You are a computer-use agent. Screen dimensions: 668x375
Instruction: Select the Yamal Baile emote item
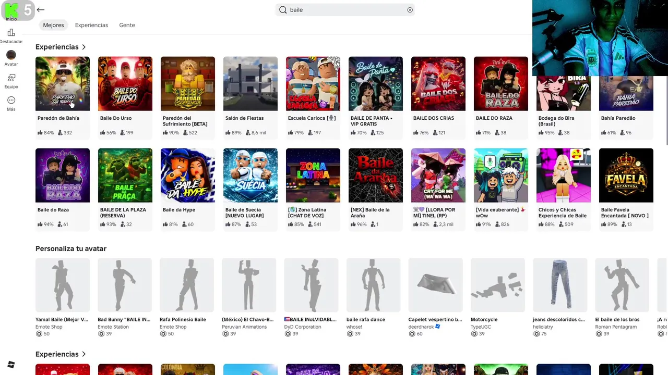[x=63, y=285]
